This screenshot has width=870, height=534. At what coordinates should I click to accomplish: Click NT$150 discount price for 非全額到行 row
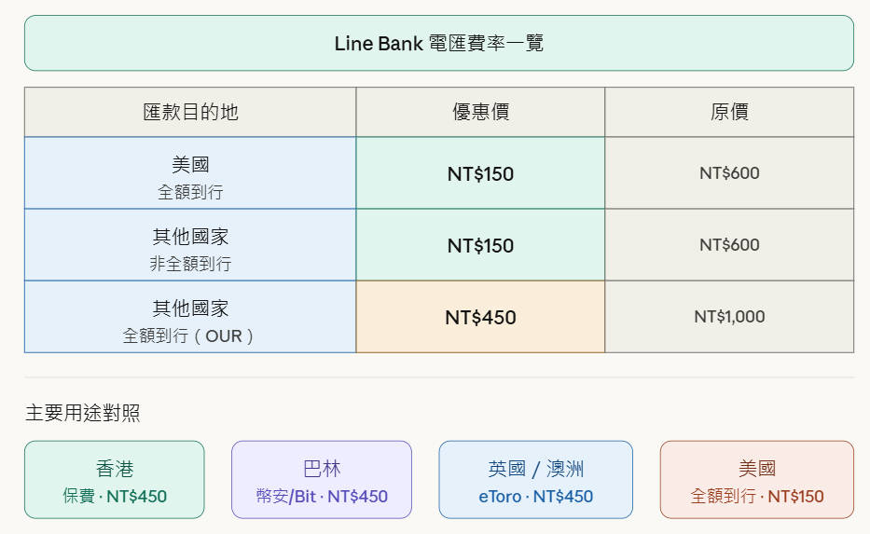480,245
